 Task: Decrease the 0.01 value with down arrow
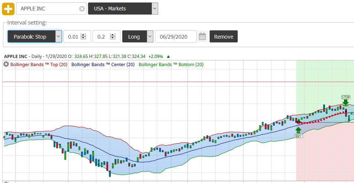(x=83, y=39)
